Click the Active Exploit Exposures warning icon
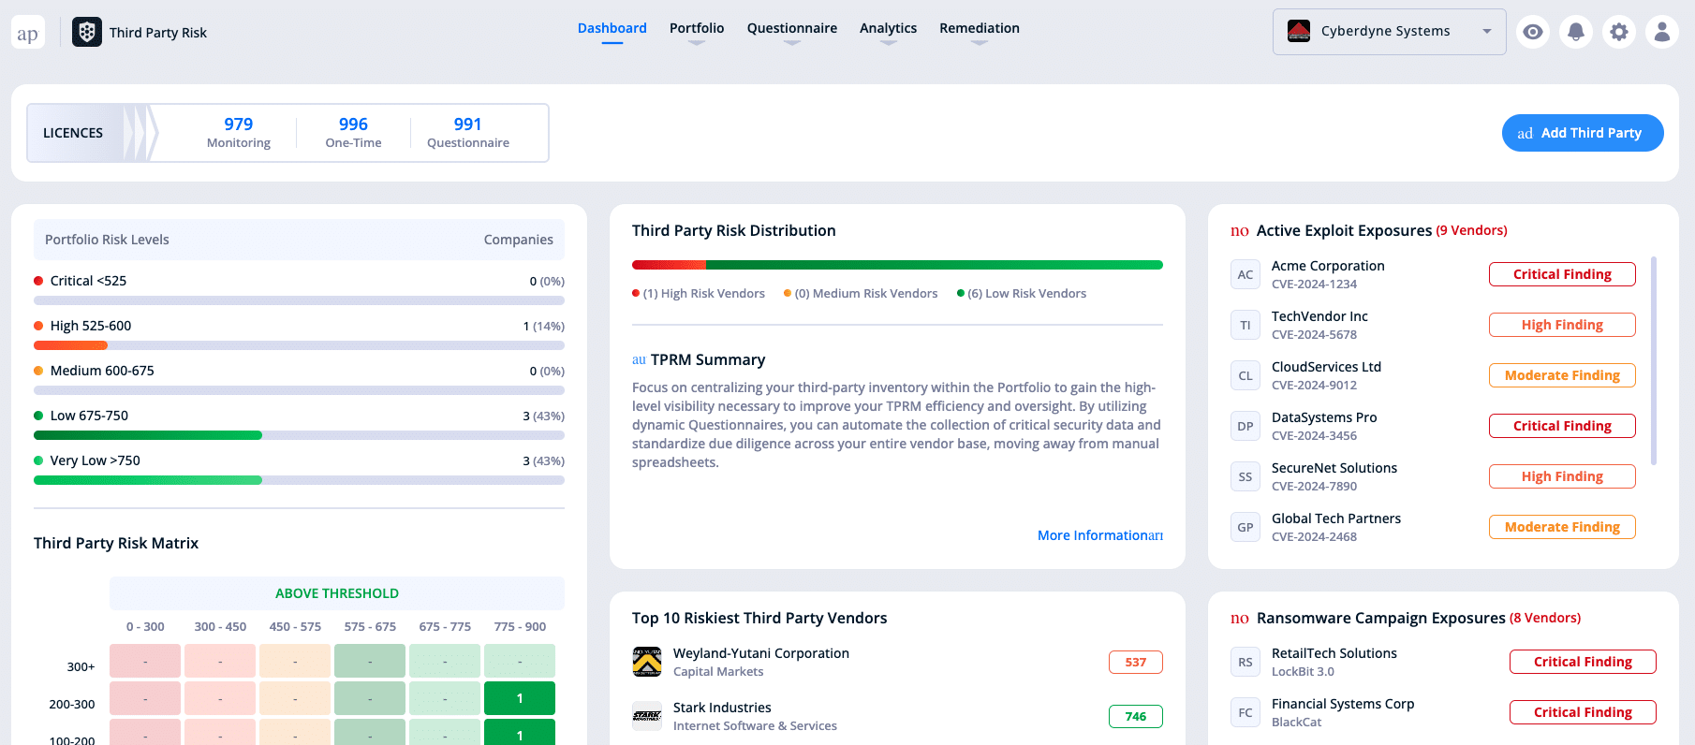1695x745 pixels. click(x=1240, y=231)
